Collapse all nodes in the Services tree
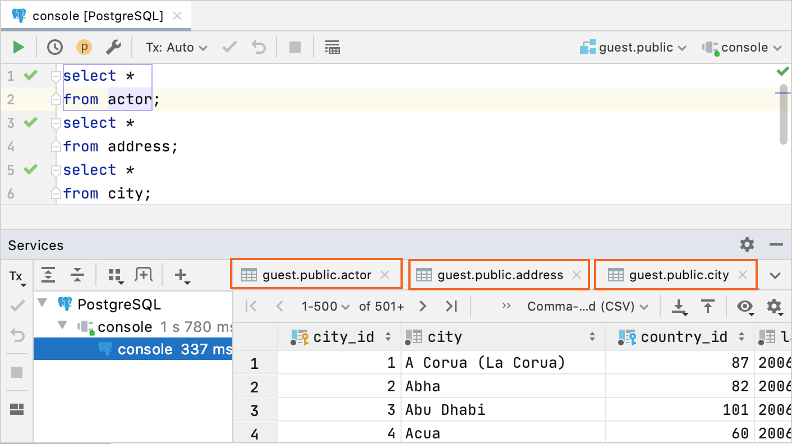792x444 pixels. pyautogui.click(x=77, y=275)
